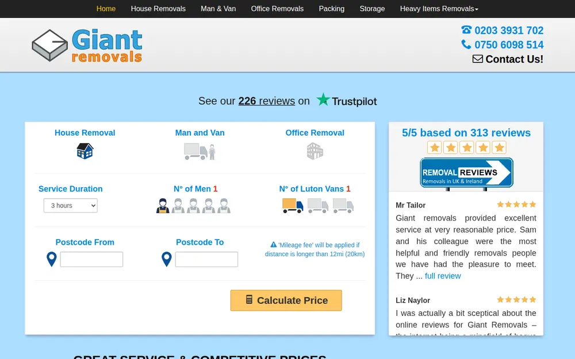Select the Man and Van truck icon

coord(200,151)
